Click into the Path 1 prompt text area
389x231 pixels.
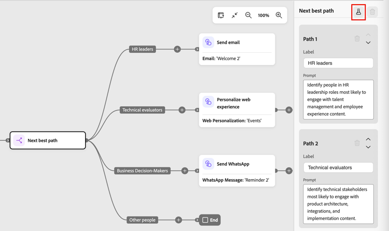pyautogui.click(x=338, y=99)
